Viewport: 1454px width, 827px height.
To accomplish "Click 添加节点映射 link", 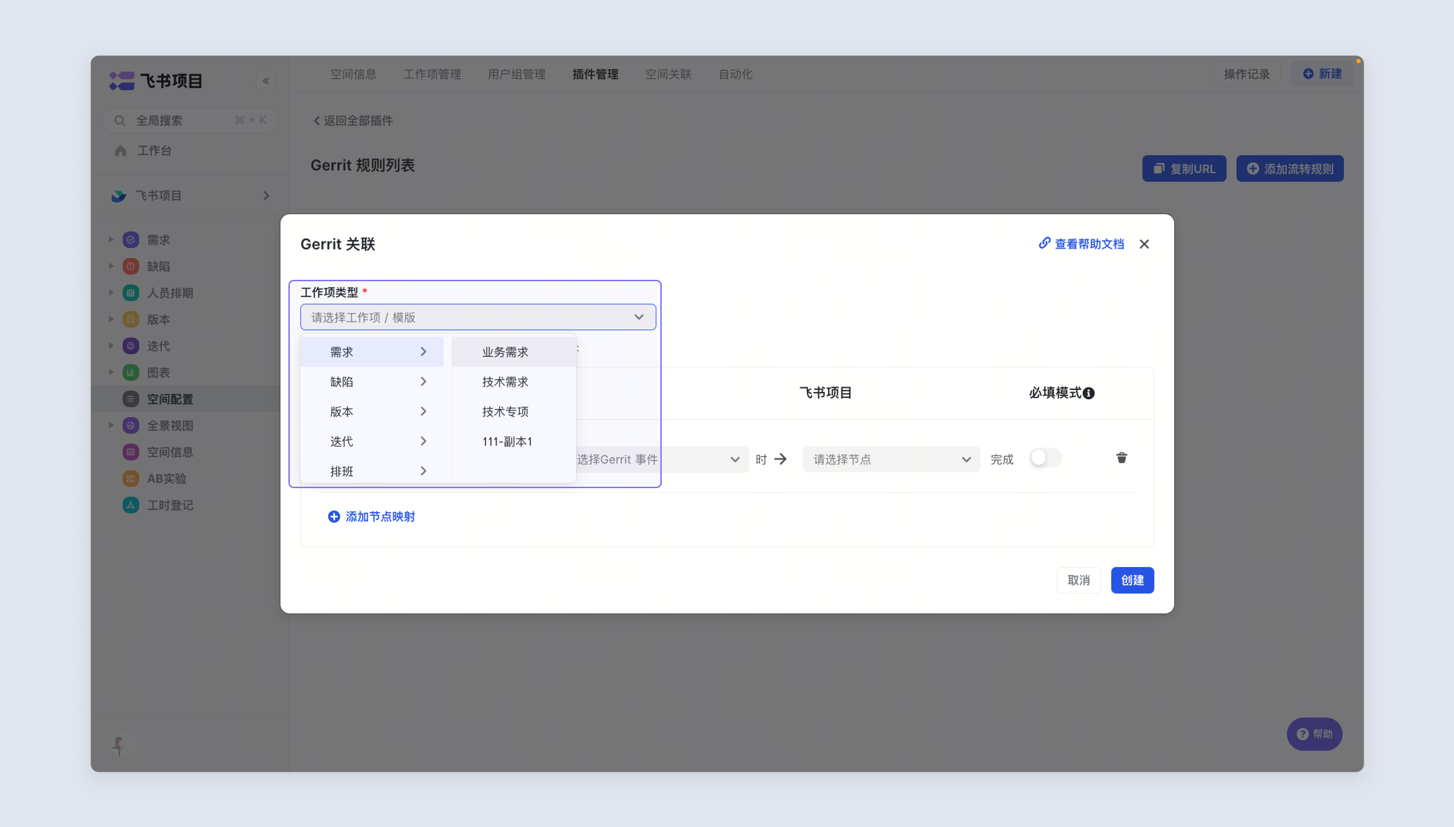I will 371,516.
